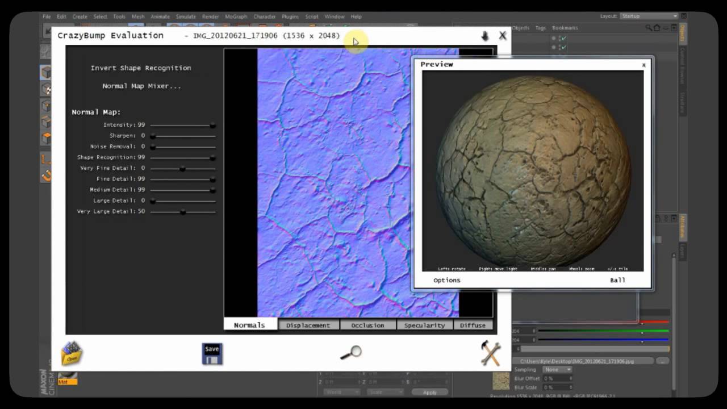Image resolution: width=727 pixels, height=409 pixels.
Task: Toggle second object's green checkmark in Objects panel
Action: 563,47
